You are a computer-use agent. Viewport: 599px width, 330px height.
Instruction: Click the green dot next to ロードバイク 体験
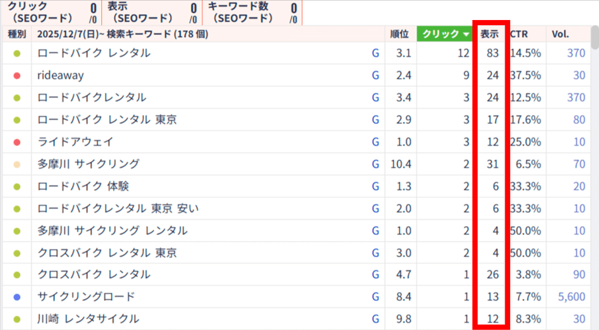pos(17,186)
